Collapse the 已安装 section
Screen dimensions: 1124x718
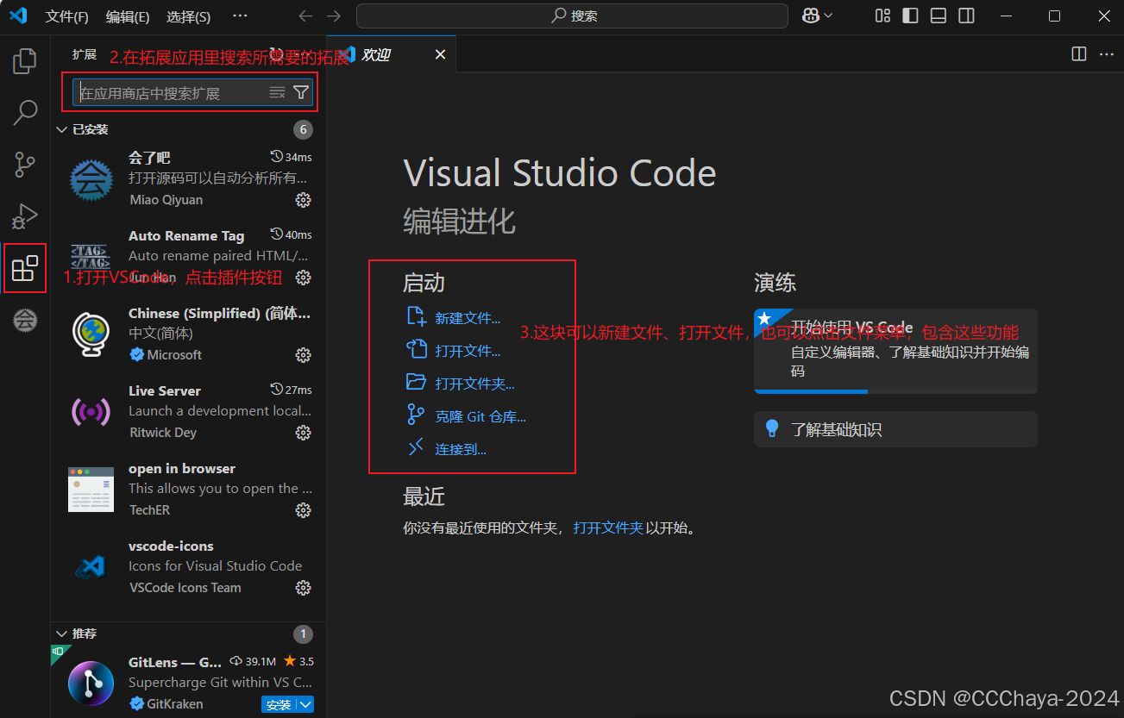tap(61, 129)
